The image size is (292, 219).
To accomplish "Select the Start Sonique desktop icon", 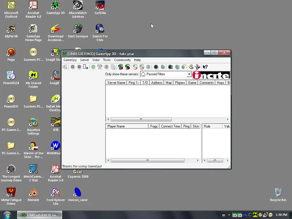I will (78, 31).
